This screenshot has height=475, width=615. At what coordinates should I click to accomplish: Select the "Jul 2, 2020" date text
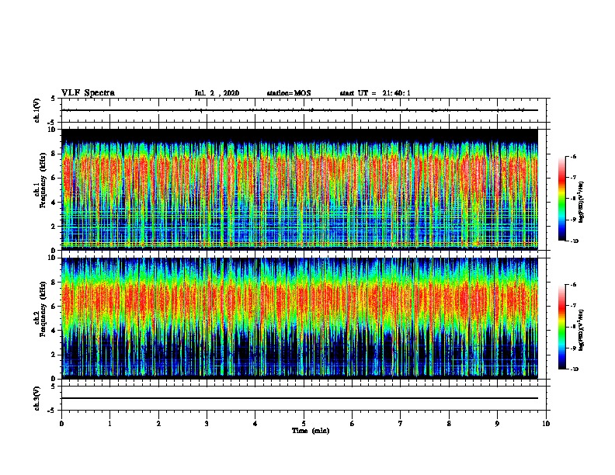pos(217,93)
